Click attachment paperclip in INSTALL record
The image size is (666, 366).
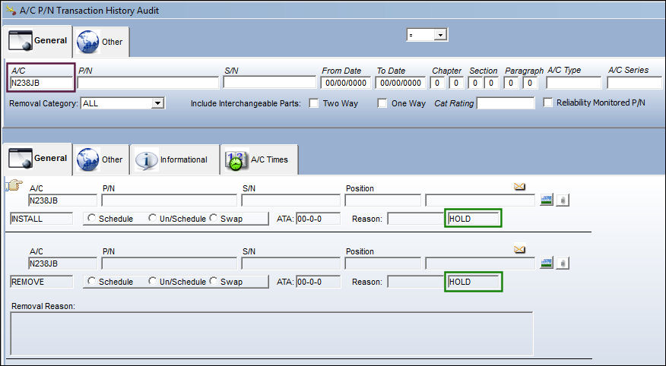(x=563, y=200)
